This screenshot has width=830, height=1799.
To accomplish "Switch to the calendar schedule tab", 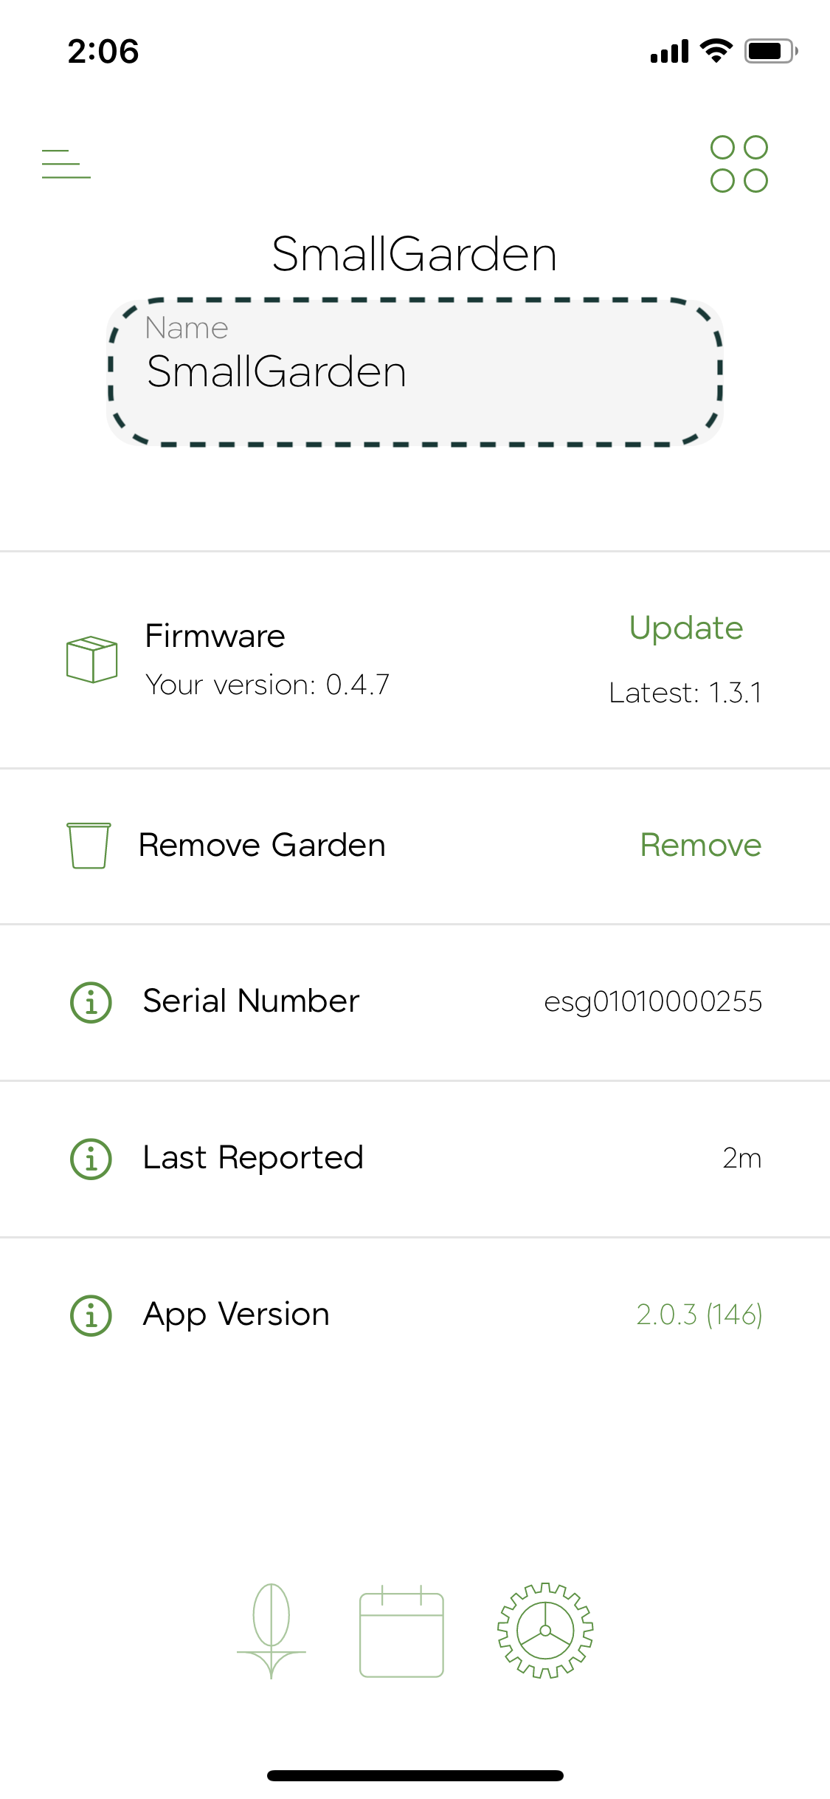I will coord(401,1631).
